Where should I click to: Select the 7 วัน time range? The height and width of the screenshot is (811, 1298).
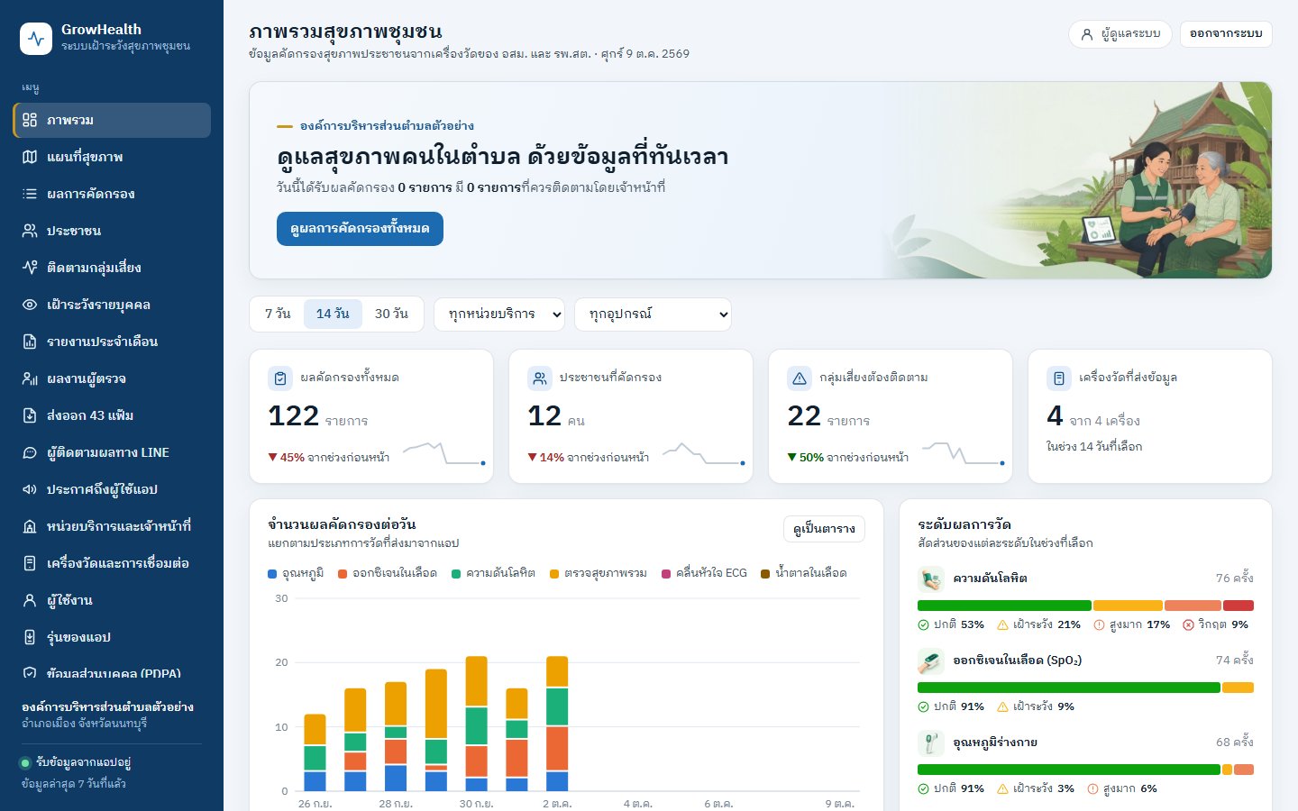pyautogui.click(x=278, y=314)
